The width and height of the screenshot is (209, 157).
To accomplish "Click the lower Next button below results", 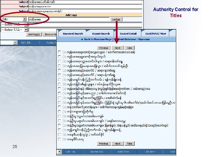I will click(x=118, y=144).
